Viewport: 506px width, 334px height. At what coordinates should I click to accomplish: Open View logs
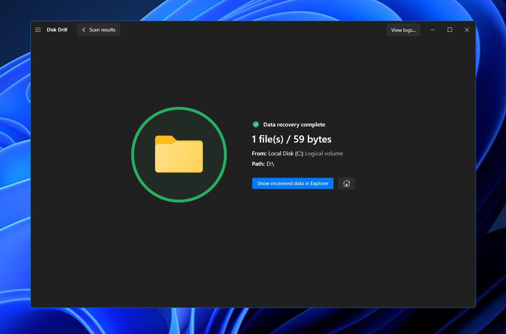click(x=403, y=30)
